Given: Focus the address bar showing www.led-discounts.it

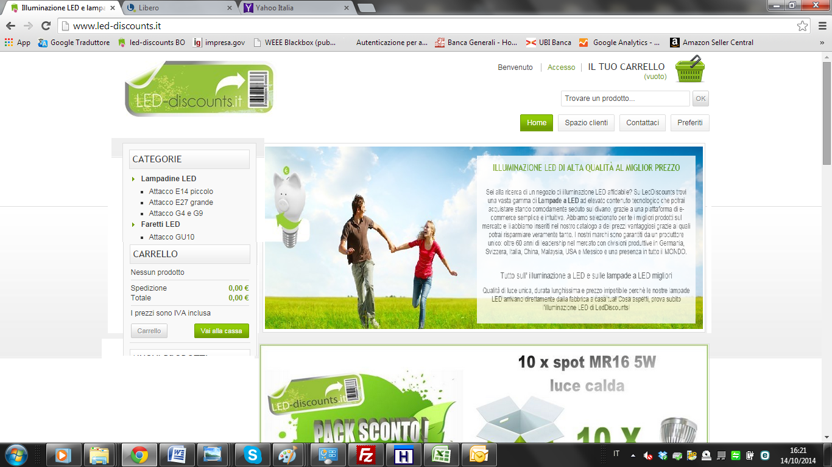Looking at the screenshot, I should click(426, 26).
